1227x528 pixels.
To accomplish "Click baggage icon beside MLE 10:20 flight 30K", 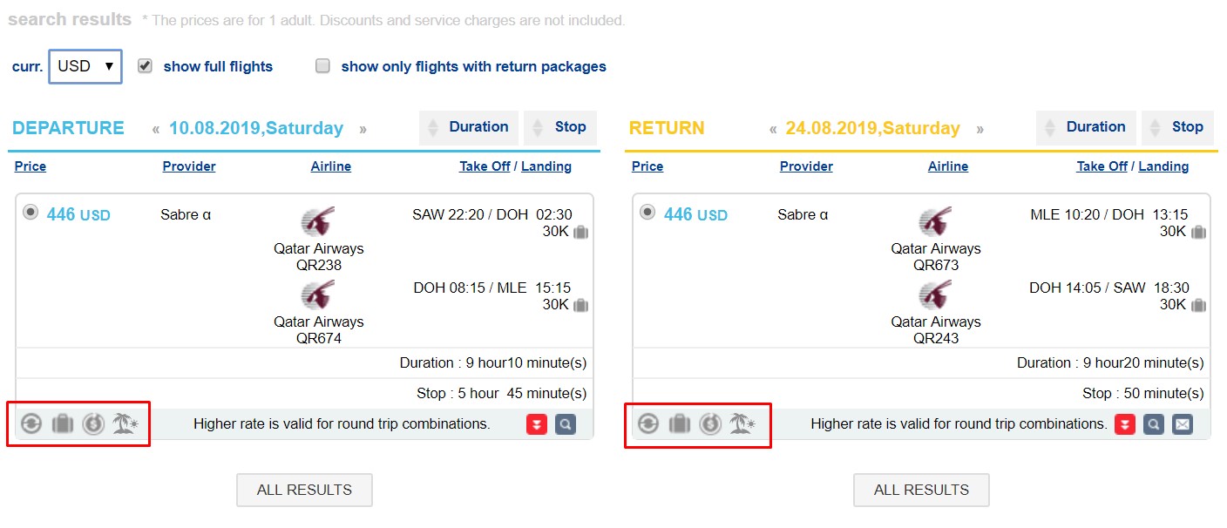I will coord(1198,232).
